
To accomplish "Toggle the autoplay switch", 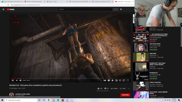I will click(x=105, y=80).
